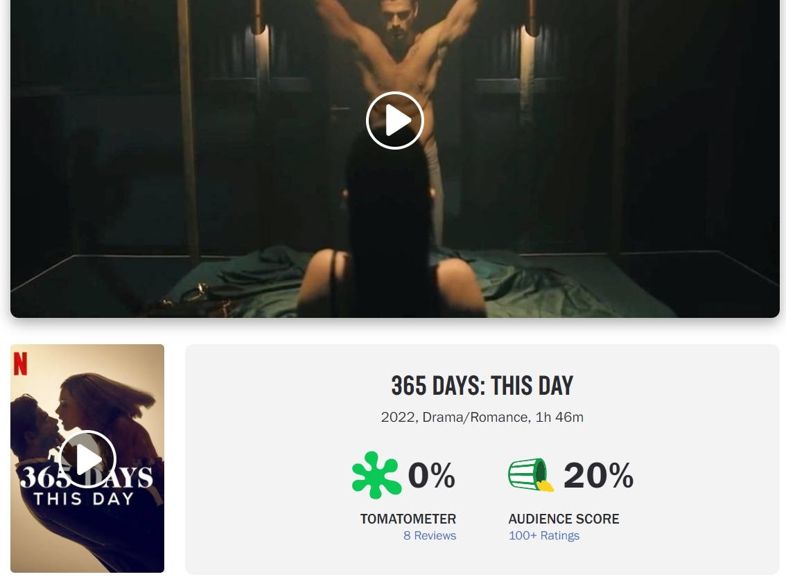The width and height of the screenshot is (786, 588).
Task: Click the 365 DAYS: THIS DAY heading
Action: pos(482,386)
